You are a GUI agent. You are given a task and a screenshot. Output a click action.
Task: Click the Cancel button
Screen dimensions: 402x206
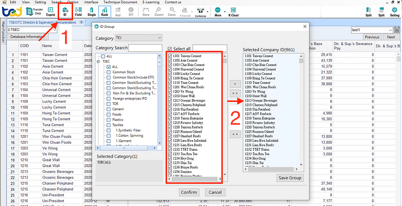pos(215,192)
